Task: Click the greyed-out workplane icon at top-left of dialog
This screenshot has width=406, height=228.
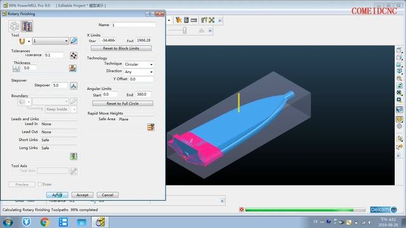Action: coord(15,26)
